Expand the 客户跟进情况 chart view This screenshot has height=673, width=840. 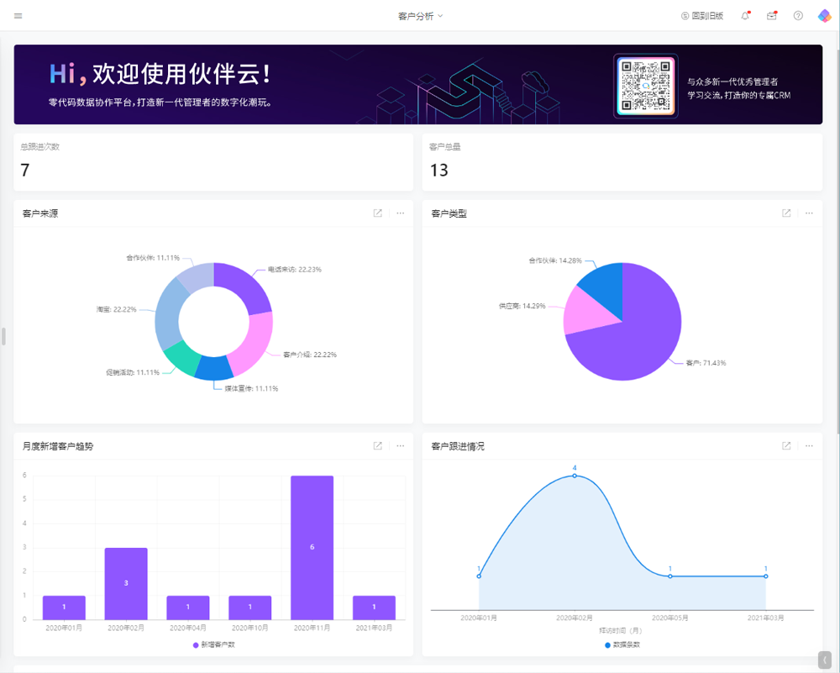786,446
